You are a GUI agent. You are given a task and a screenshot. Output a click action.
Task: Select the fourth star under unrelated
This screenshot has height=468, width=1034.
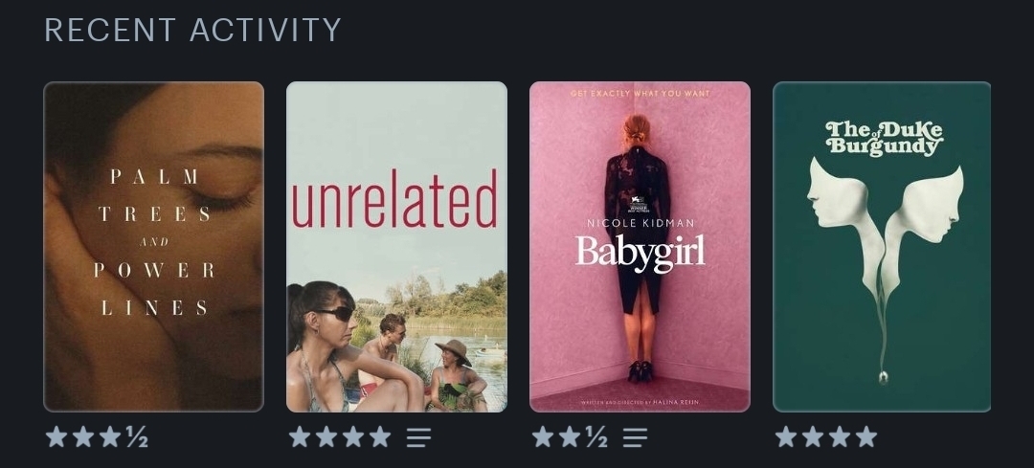click(380, 436)
